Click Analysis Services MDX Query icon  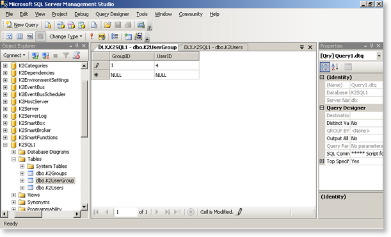[x=61, y=25]
